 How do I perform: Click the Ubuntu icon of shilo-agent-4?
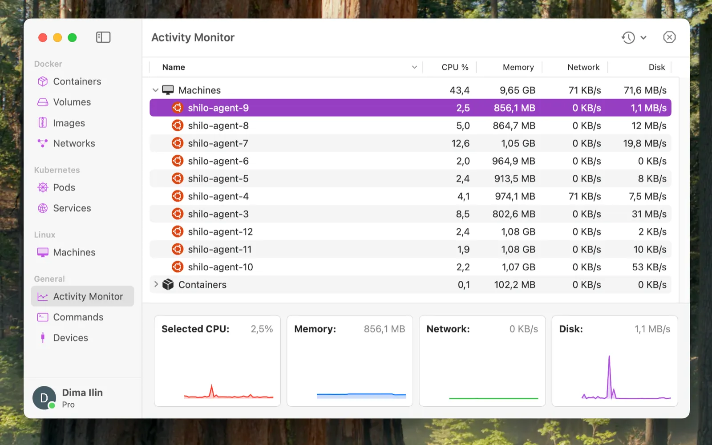(178, 196)
